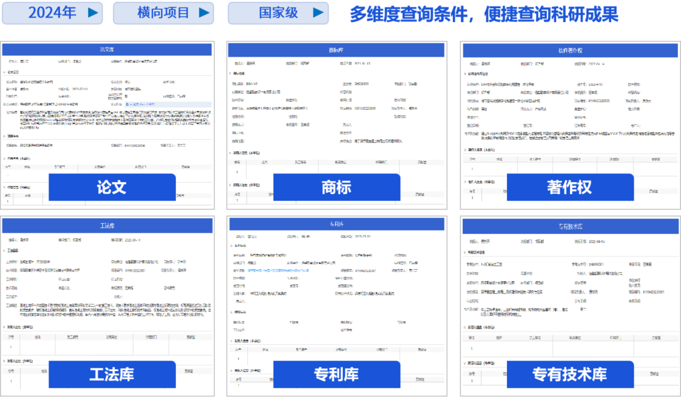Click the triangle arrow next to 横向项目
Screen dimensions: 681x397
pos(204,13)
